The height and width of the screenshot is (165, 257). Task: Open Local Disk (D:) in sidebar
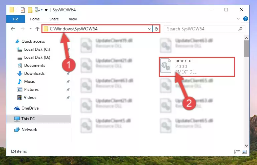[x=34, y=57]
